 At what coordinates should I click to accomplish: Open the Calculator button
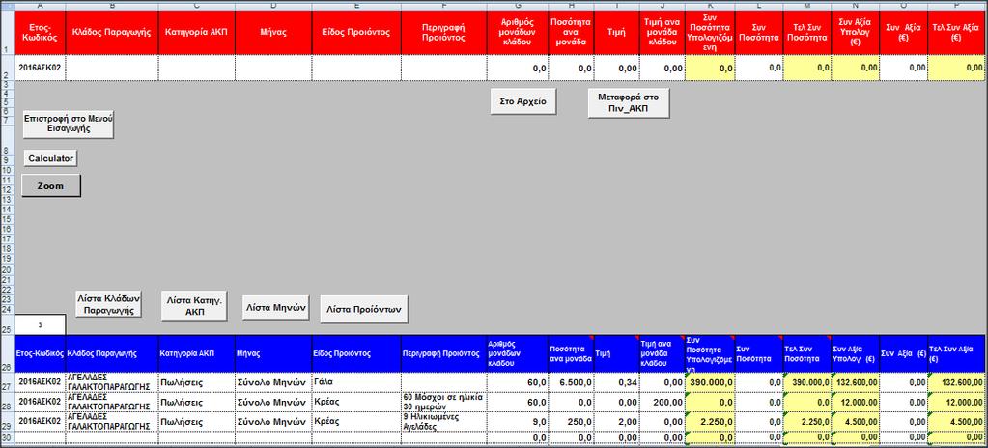point(51,158)
